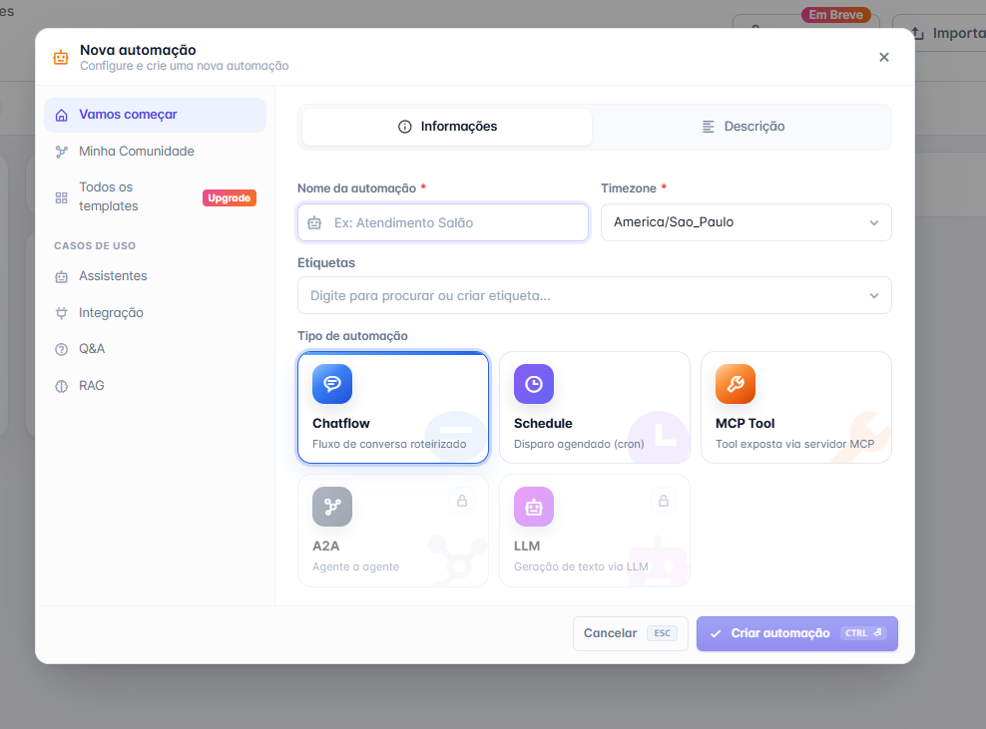This screenshot has width=986, height=729.
Task: Click 'Geração de texto via LLM' text
Action: tap(581, 566)
